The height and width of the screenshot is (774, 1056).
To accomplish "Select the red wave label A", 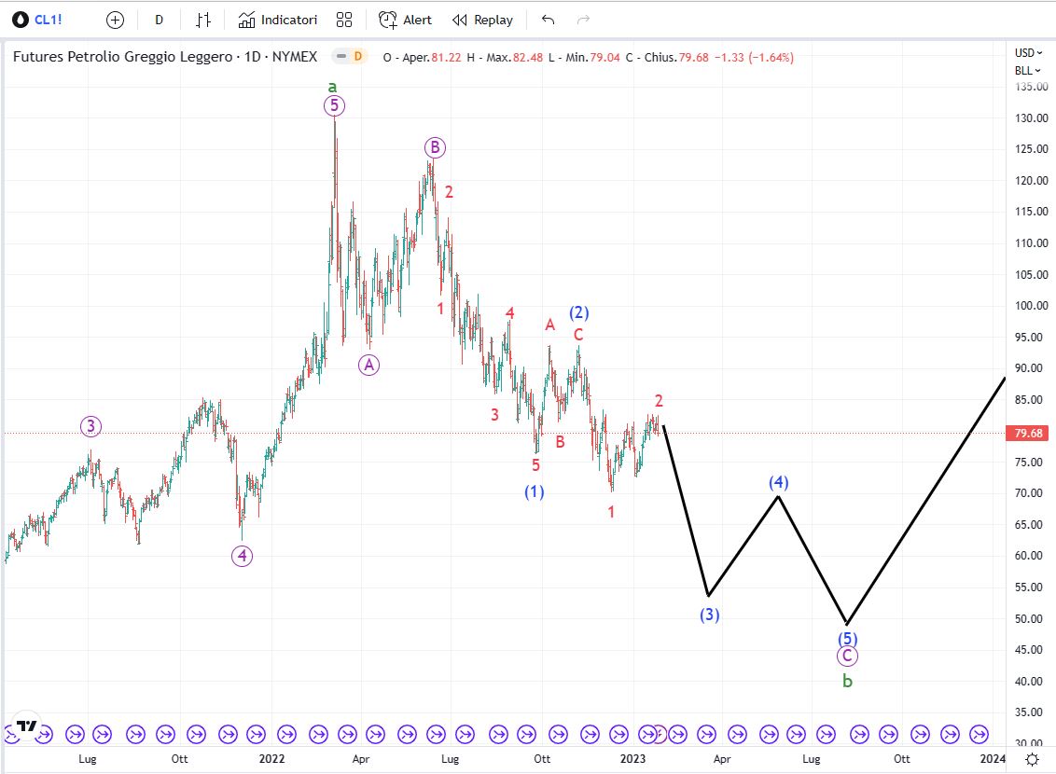I will click(x=550, y=325).
